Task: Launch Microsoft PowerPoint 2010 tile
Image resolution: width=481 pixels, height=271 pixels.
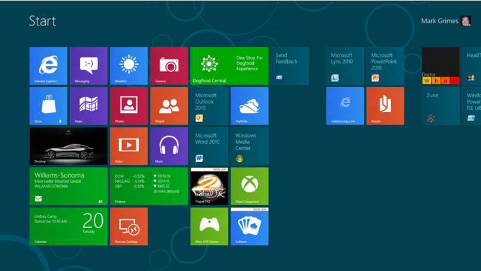Action: click(x=385, y=66)
